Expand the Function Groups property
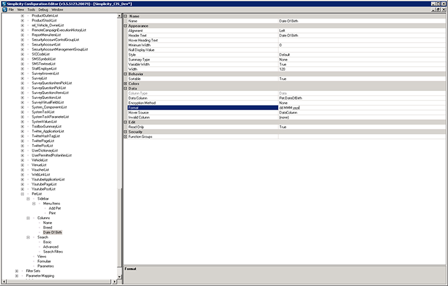This screenshot has width=448, height=286. tap(125, 137)
